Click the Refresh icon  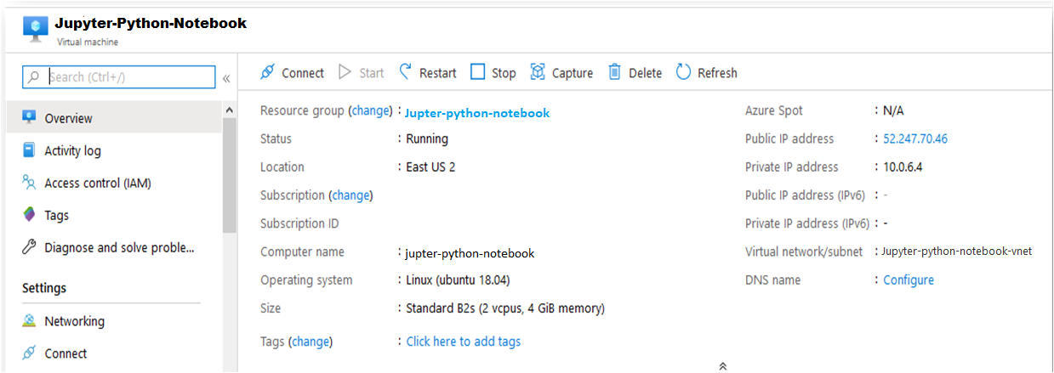point(683,72)
